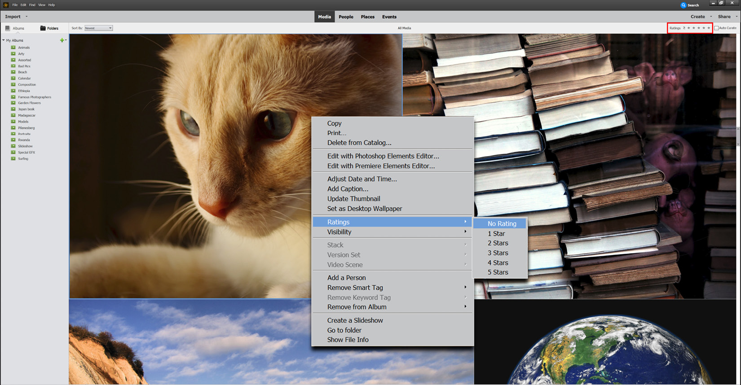Switch to the People tab

[346, 17]
